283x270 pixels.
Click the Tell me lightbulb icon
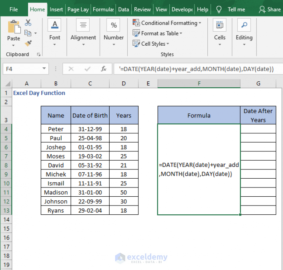tap(219, 9)
